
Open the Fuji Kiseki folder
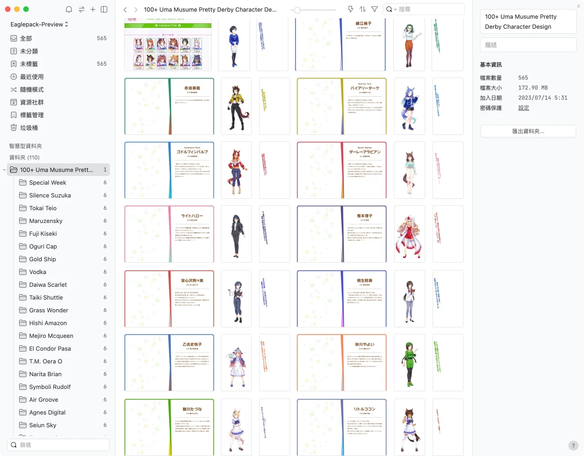63,233
